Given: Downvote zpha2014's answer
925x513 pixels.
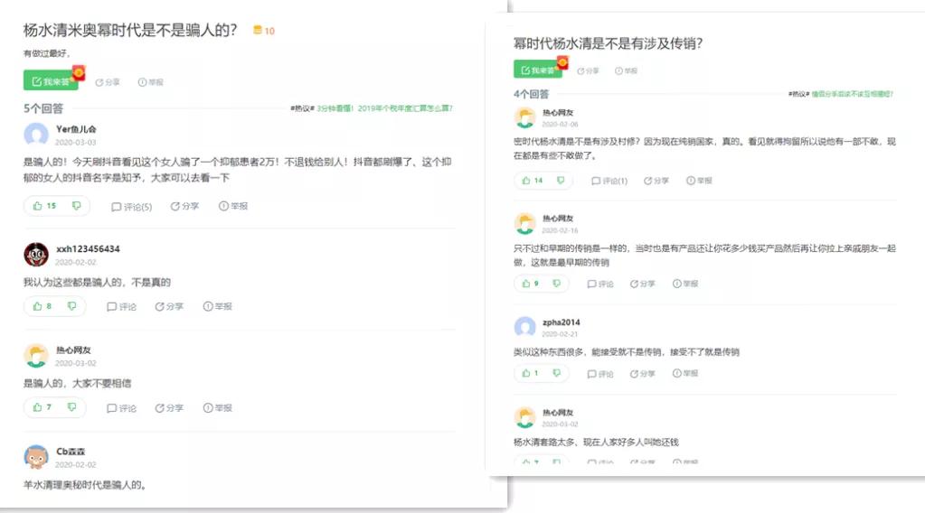Looking at the screenshot, I should click(557, 373).
